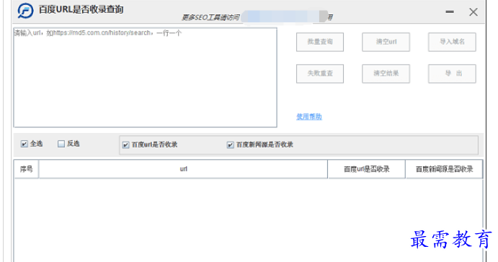This screenshot has height=262, width=498.
Task: Toggle 百度新闻源是否收录 checkbox
Action: pyautogui.click(x=230, y=145)
